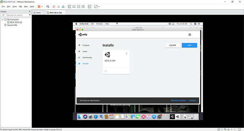Open macOS Spotlight search icon
The height and width of the screenshot is (131, 244).
click(191, 24)
